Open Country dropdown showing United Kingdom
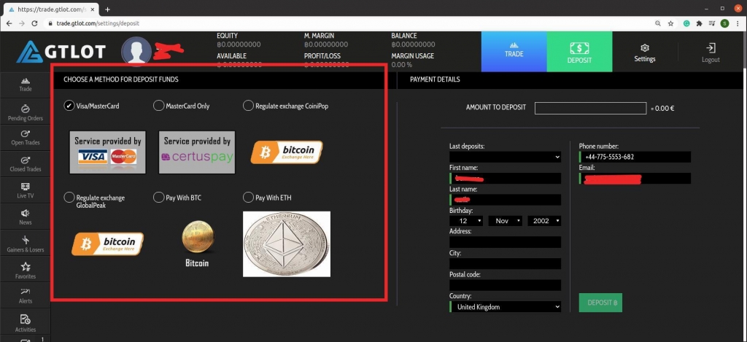The width and height of the screenshot is (747, 342). coord(505,307)
